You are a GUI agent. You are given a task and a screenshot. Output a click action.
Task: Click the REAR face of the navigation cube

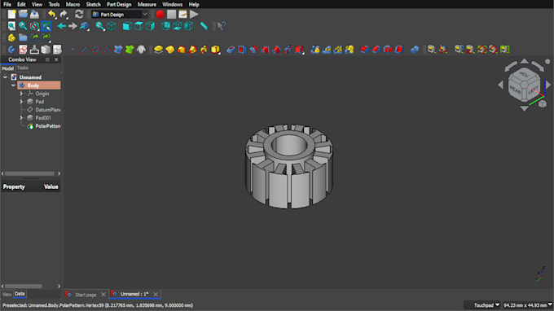coord(516,90)
